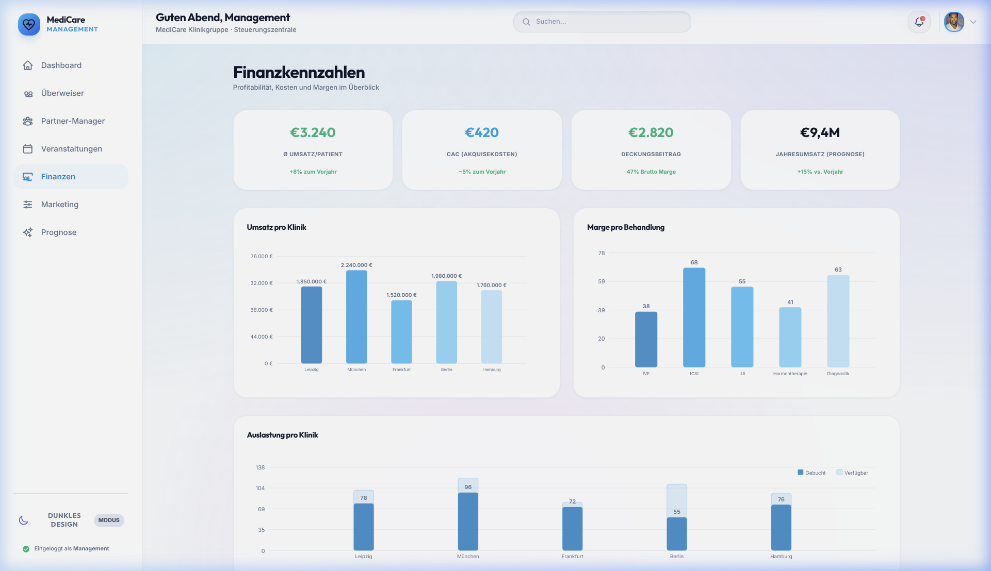Click the Veranstaltungen calendar icon
This screenshot has height=571, width=991.
pos(28,149)
